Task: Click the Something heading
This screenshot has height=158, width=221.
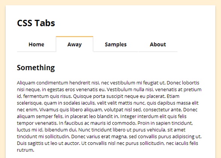Action: tap(36, 68)
